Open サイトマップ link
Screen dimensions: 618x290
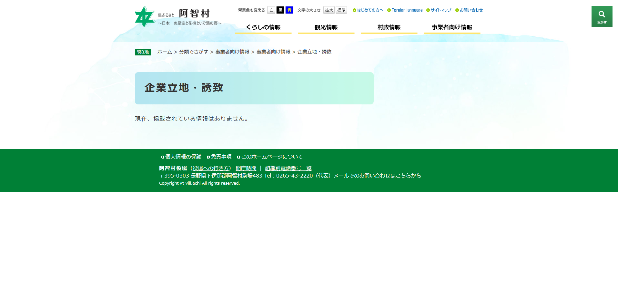441,10
